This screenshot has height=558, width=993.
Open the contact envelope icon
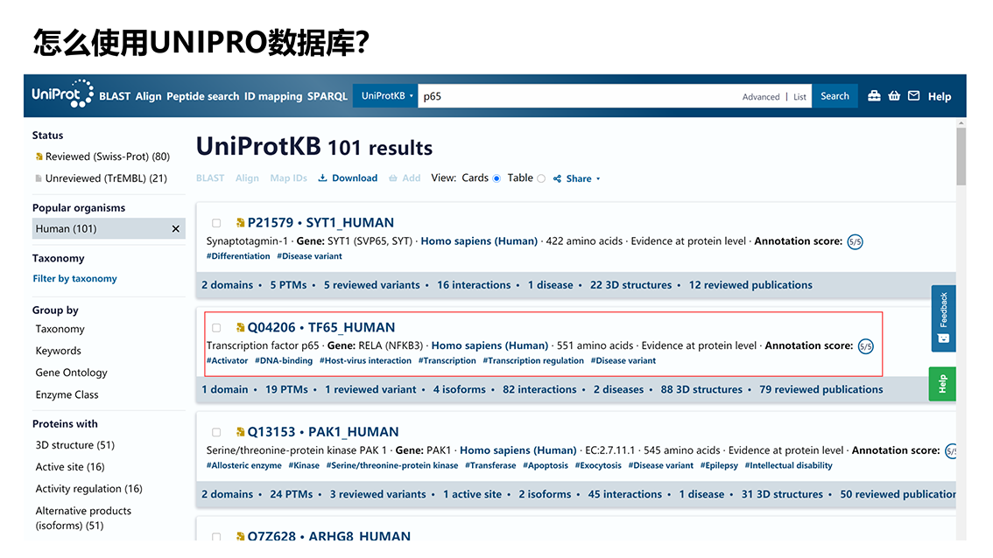tap(913, 96)
